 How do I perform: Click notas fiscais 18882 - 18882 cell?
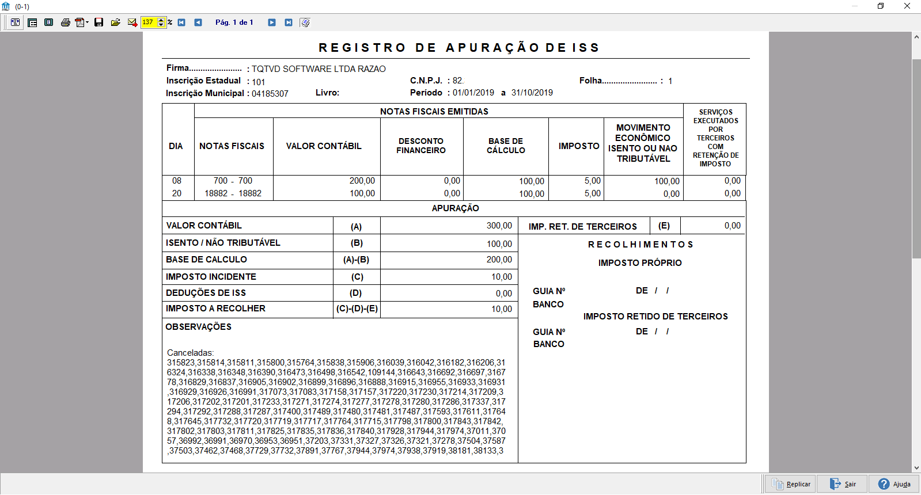pyautogui.click(x=233, y=193)
